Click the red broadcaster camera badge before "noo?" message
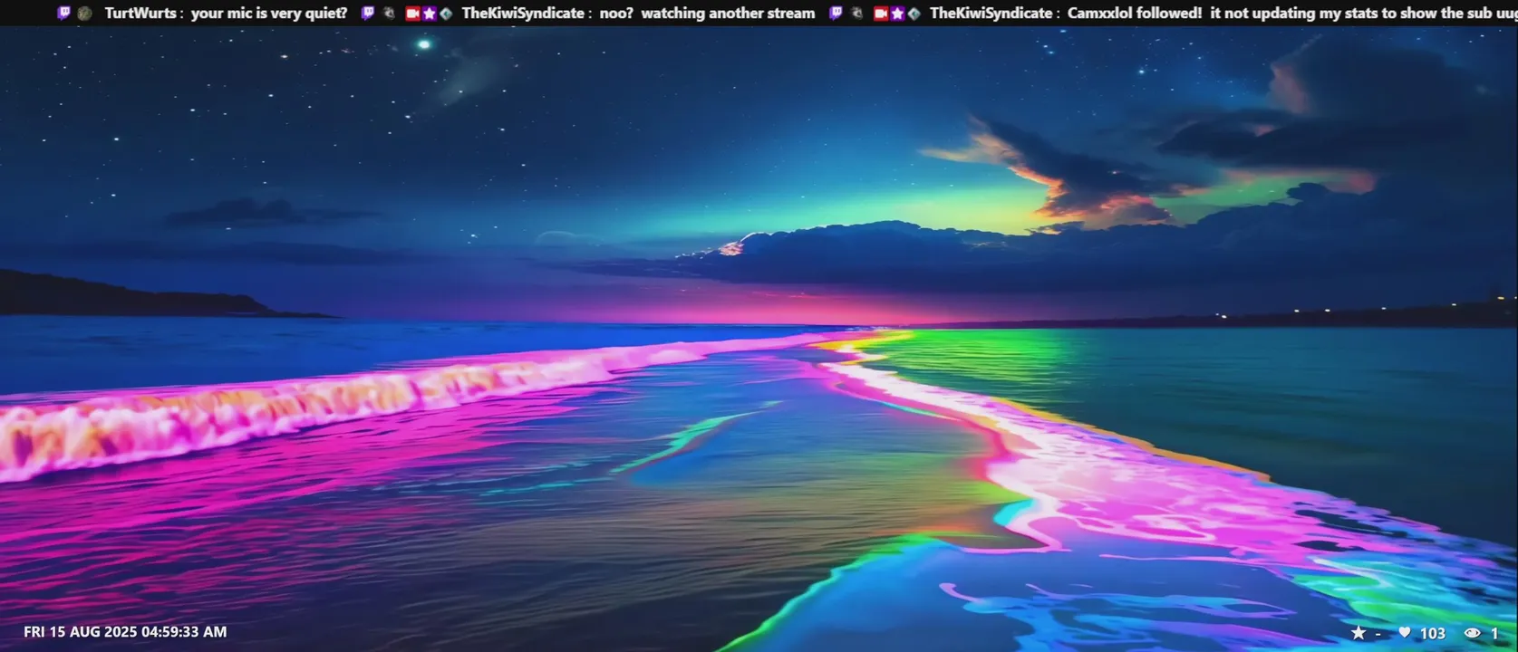1518x652 pixels. click(412, 14)
